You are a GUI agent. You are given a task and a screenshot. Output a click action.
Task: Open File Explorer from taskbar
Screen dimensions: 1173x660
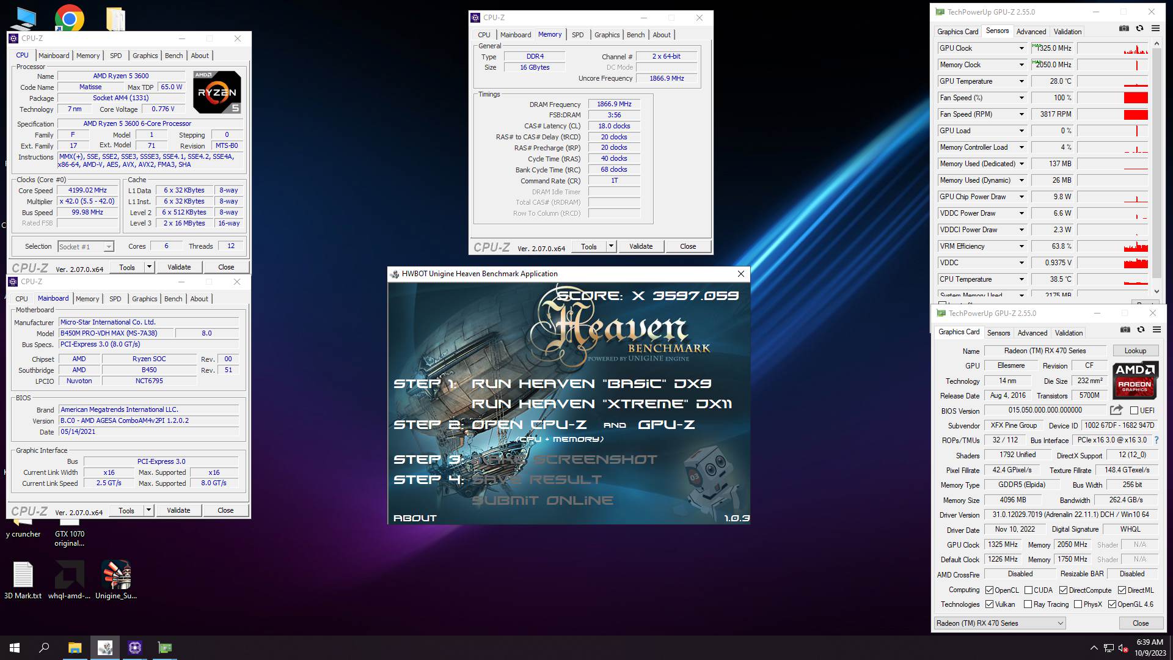[75, 648]
